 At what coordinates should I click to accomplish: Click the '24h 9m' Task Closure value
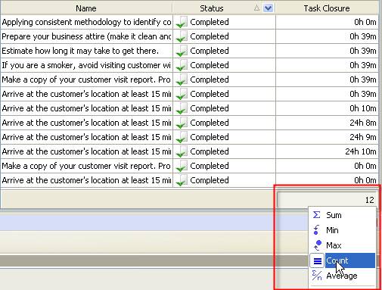363,137
